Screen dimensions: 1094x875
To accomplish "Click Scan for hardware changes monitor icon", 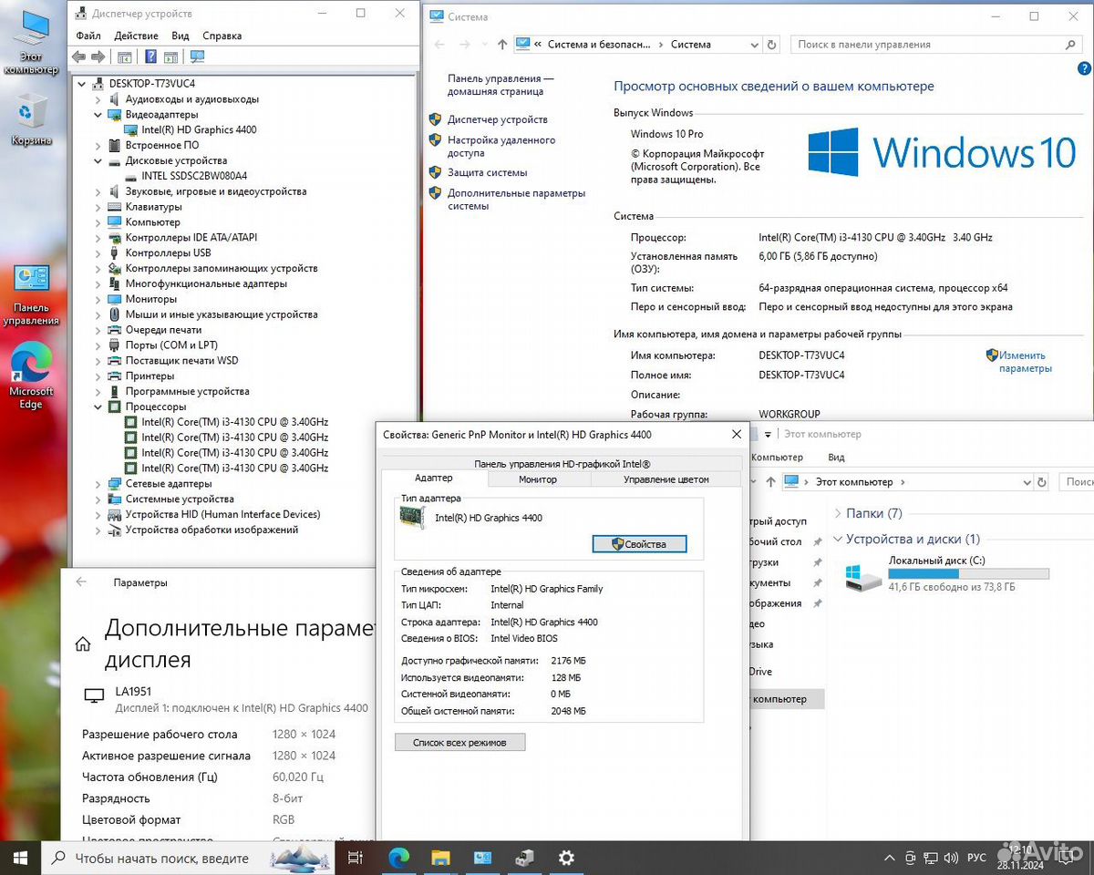I will 197,57.
